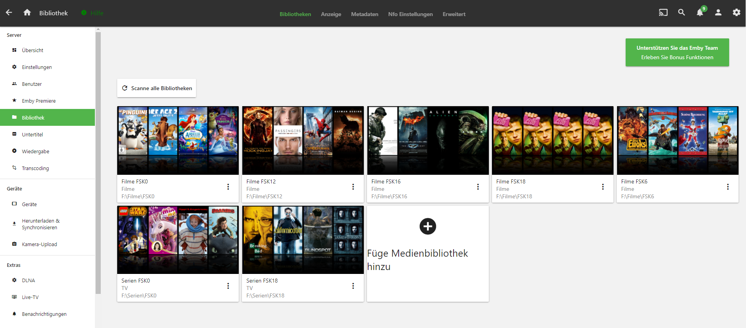The height and width of the screenshot is (328, 746).
Task: Open the Übersicht sidebar entry
Action: pos(47,50)
